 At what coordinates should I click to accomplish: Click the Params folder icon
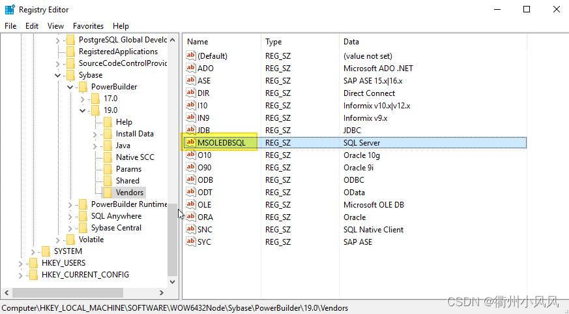click(x=108, y=169)
